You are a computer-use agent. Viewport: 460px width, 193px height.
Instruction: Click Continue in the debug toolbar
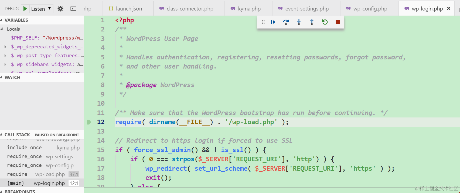tap(273, 22)
